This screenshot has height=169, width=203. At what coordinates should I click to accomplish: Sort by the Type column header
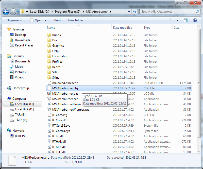coord(147,28)
